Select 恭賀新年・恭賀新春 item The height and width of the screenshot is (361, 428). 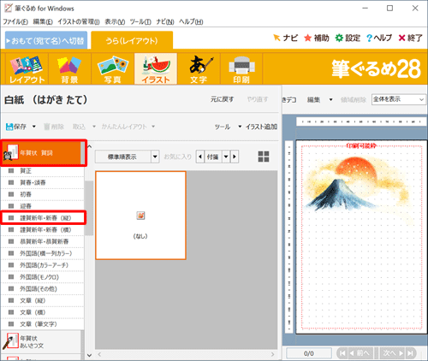pos(43,242)
